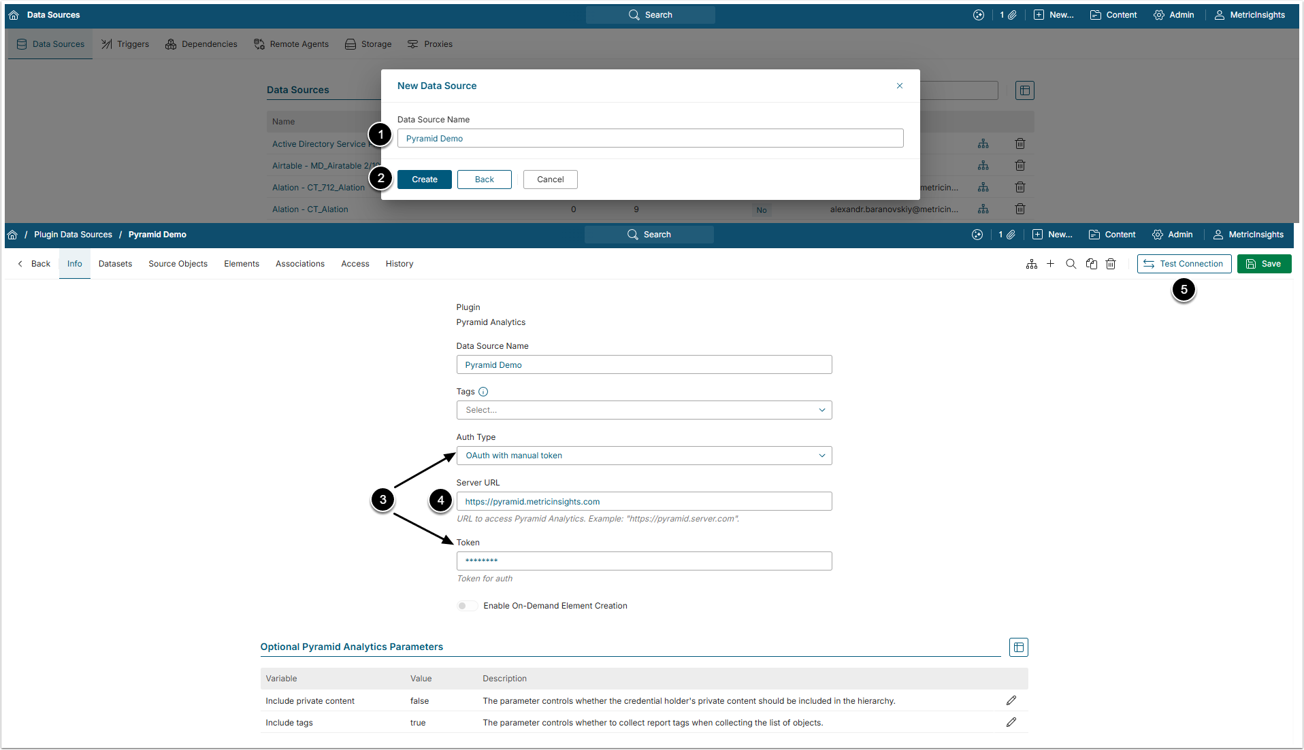Select the Data Sources tab

coord(50,44)
